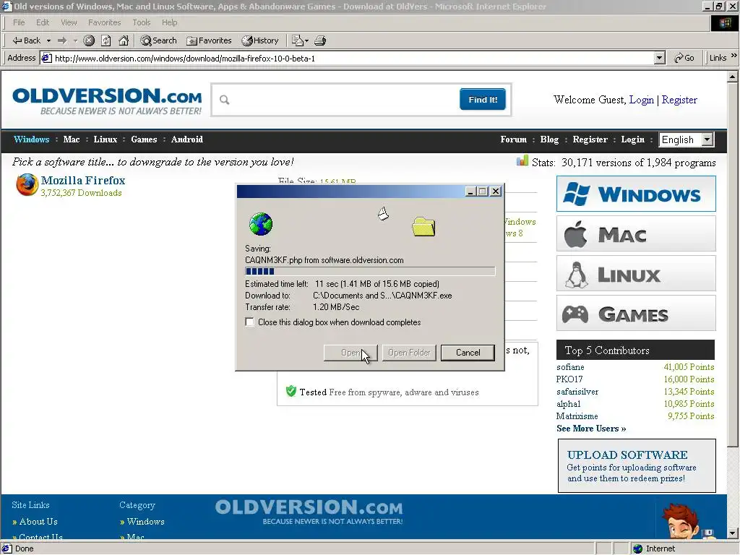The height and width of the screenshot is (555, 740).
Task: Open the Windows footer category link
Action: pos(145,522)
